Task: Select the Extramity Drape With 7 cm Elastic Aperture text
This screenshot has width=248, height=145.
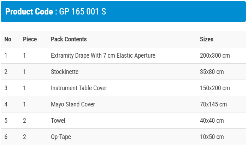Action: 103,56
